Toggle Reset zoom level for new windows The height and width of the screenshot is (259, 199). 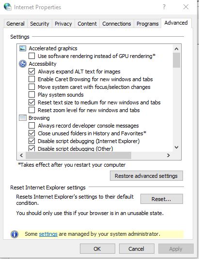tap(31, 110)
